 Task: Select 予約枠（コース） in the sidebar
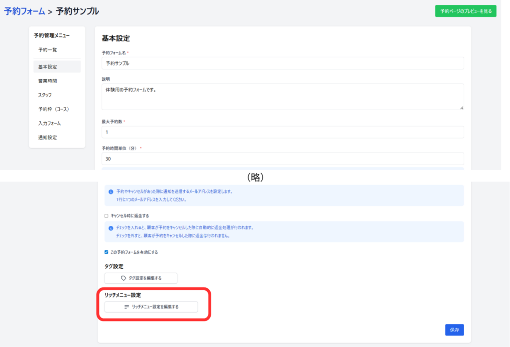pos(53,109)
